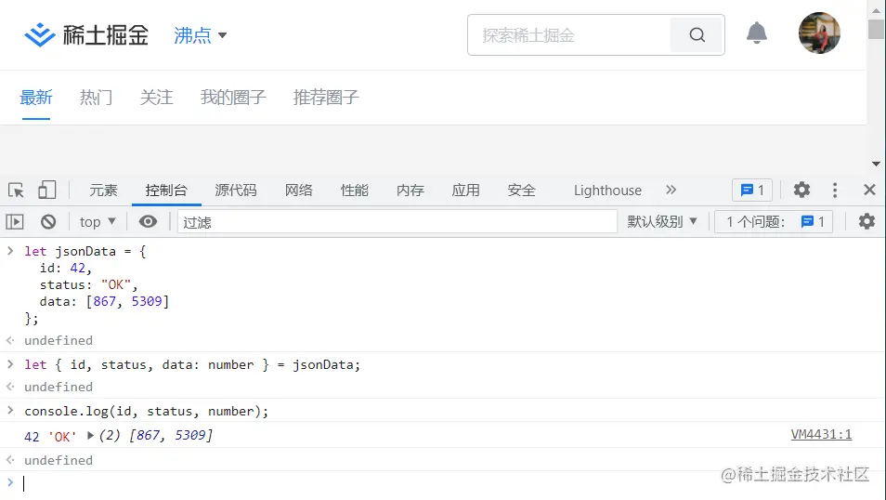Click the Juejin logo
This screenshot has width=886, height=500.
tap(85, 35)
